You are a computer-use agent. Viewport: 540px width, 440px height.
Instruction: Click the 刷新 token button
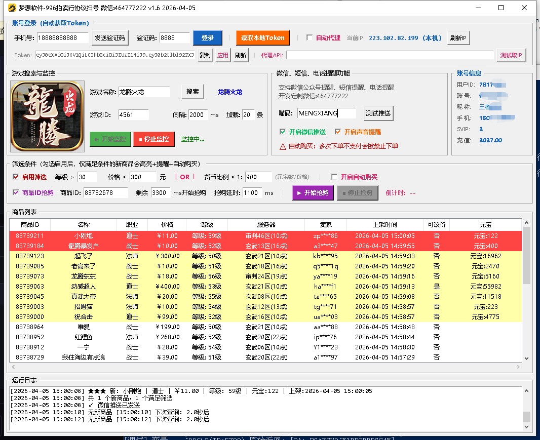(x=241, y=55)
